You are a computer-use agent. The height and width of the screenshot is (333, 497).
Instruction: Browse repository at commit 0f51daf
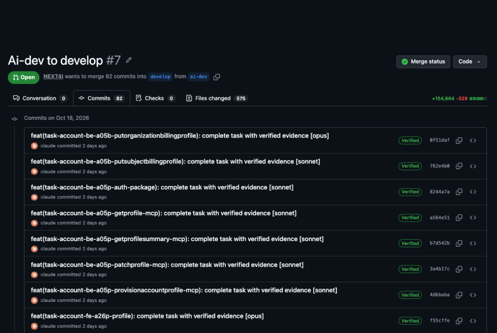tap(473, 140)
